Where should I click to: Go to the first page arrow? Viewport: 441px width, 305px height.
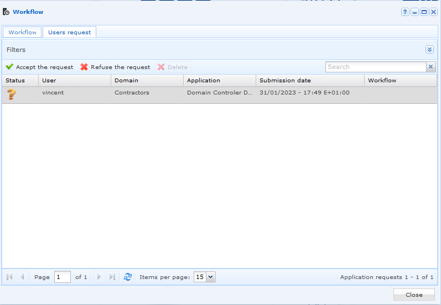click(9, 277)
